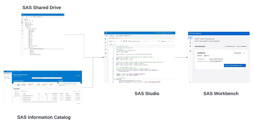The image size is (253, 126).
Task: Click the Debug button in SAS Studio toolbar
Action: tap(164, 41)
